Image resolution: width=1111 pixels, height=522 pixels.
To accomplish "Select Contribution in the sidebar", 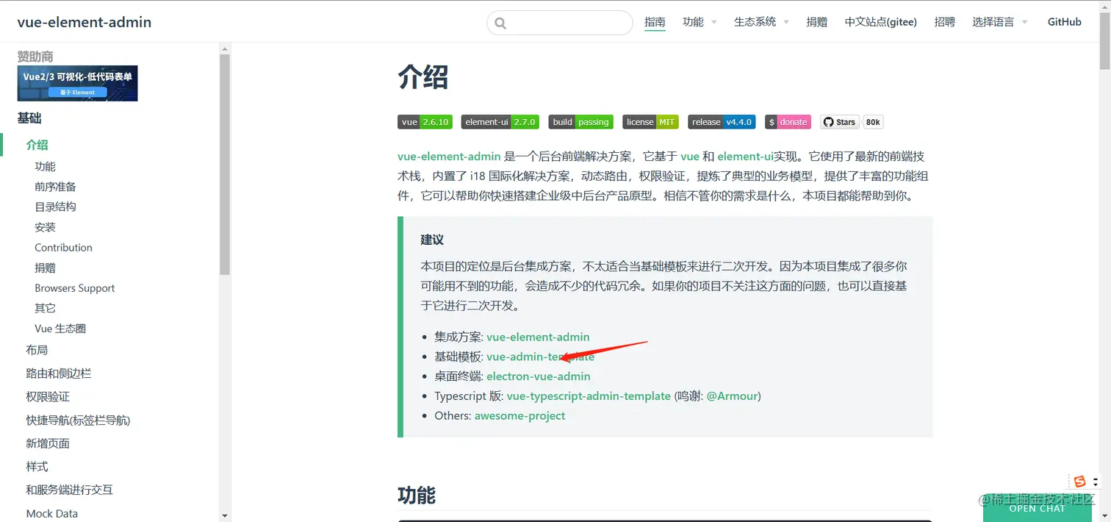I will pyautogui.click(x=63, y=248).
